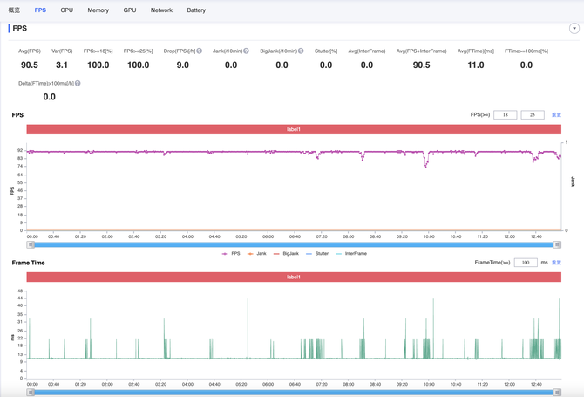Screen dimensions: 584x397
Task: Switch to the CPU tab
Action: click(67, 10)
